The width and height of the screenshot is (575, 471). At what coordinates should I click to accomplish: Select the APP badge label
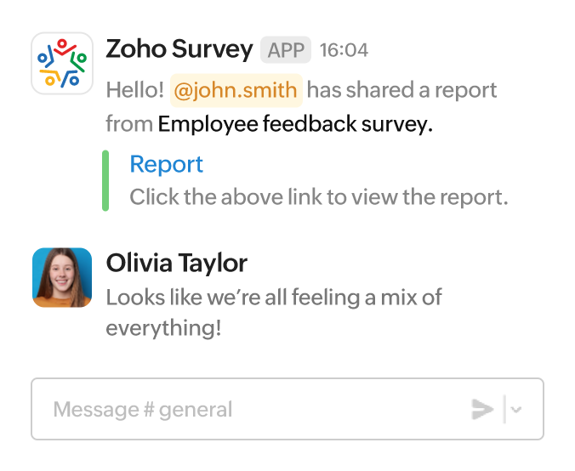286,50
